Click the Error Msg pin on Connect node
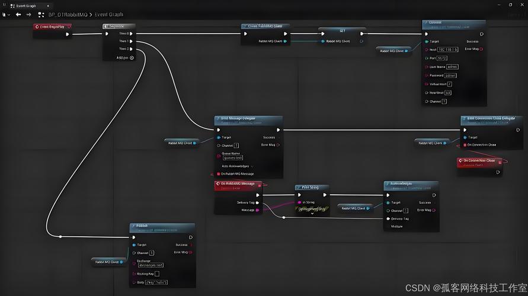This screenshot has height=296, width=528. click(x=481, y=49)
